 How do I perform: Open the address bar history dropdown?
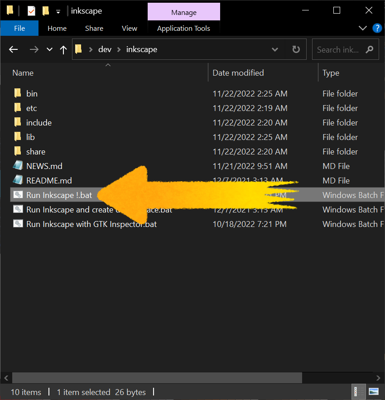coord(275,50)
